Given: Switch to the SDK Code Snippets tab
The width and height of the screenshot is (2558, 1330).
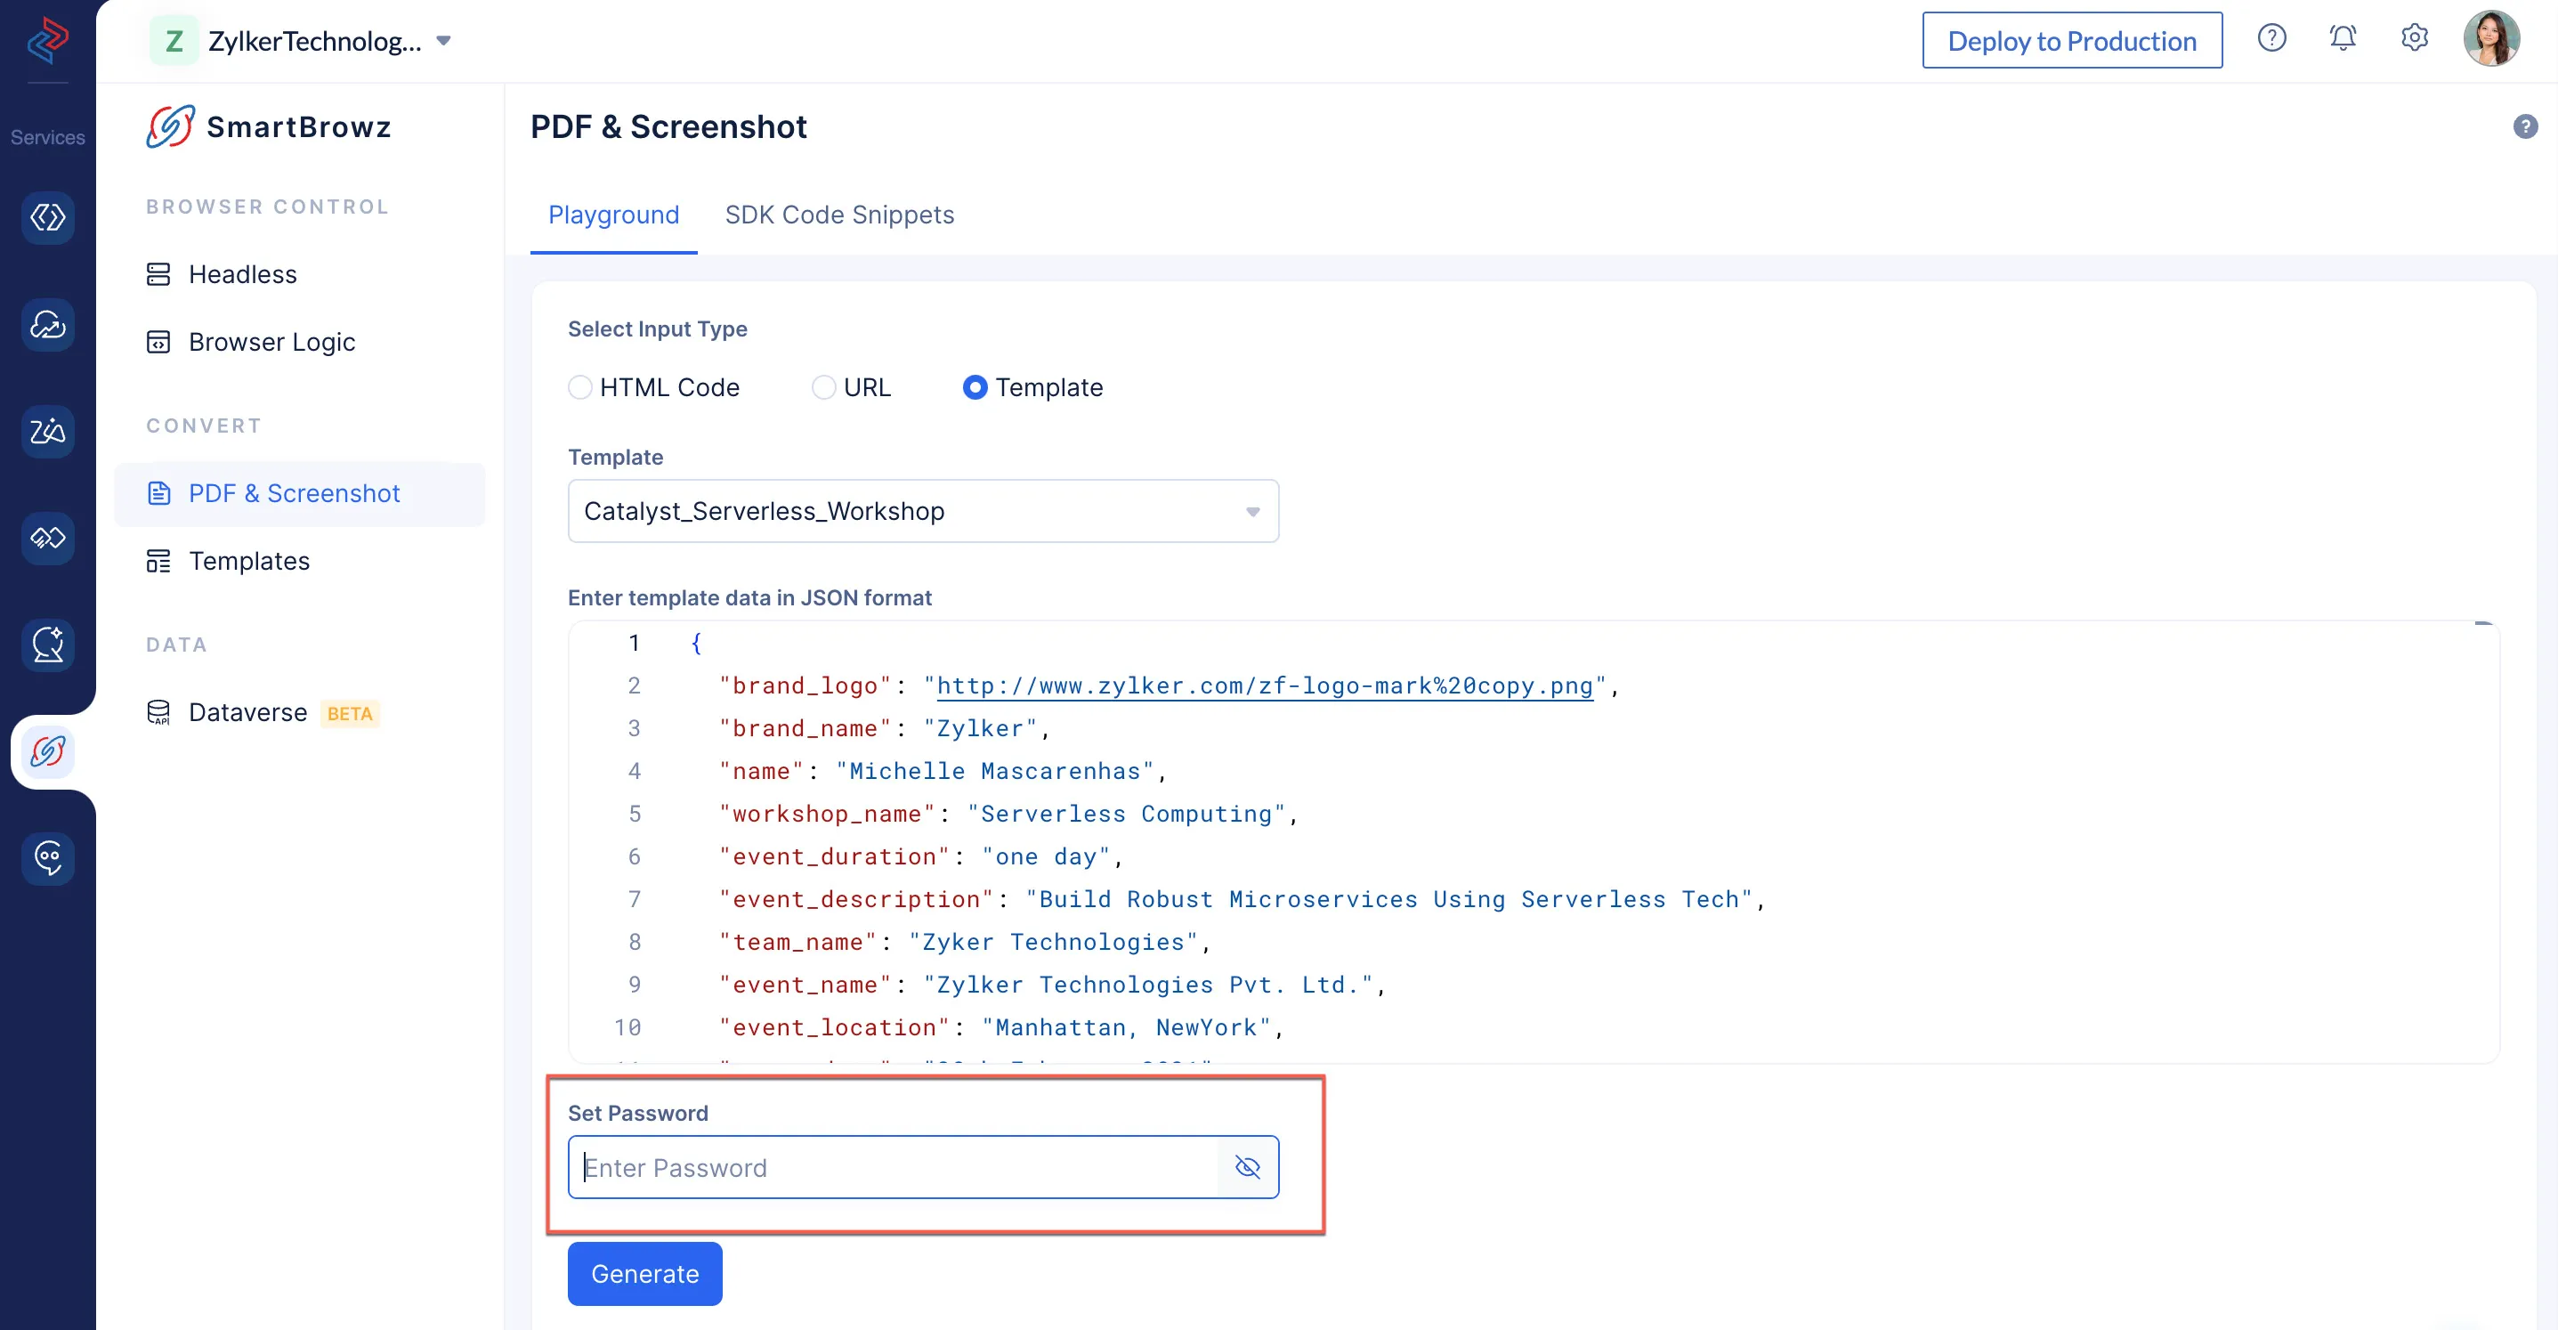Looking at the screenshot, I should click(839, 215).
